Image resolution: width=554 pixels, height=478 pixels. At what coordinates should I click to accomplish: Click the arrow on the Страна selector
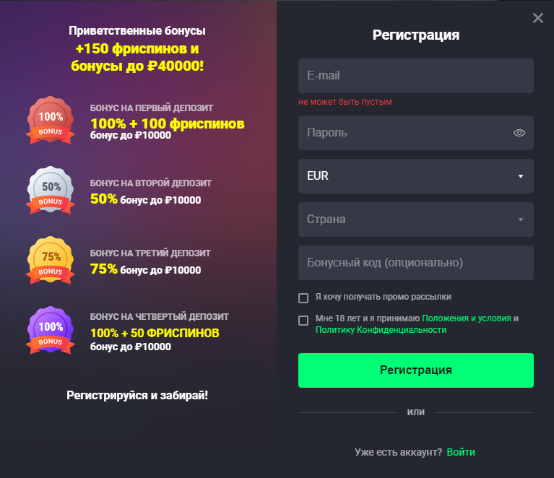(521, 220)
